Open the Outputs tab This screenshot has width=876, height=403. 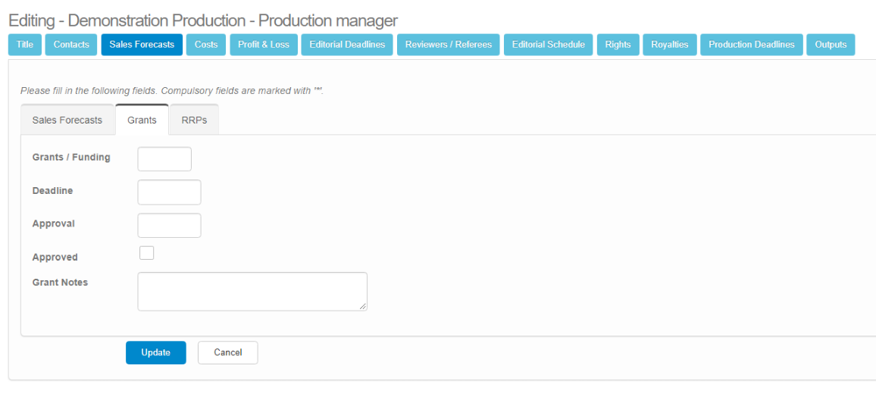pyautogui.click(x=831, y=45)
